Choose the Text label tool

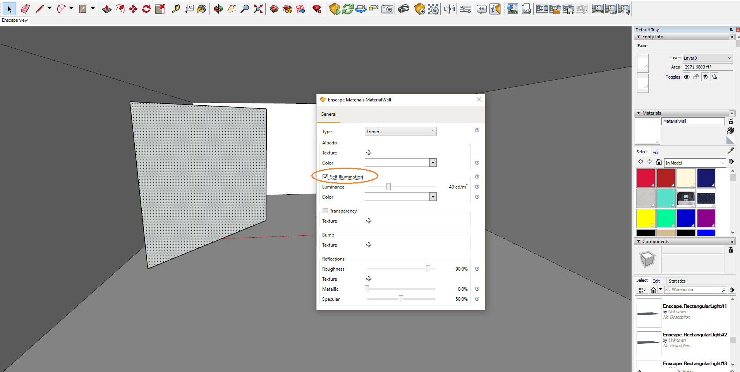pyautogui.click(x=189, y=9)
